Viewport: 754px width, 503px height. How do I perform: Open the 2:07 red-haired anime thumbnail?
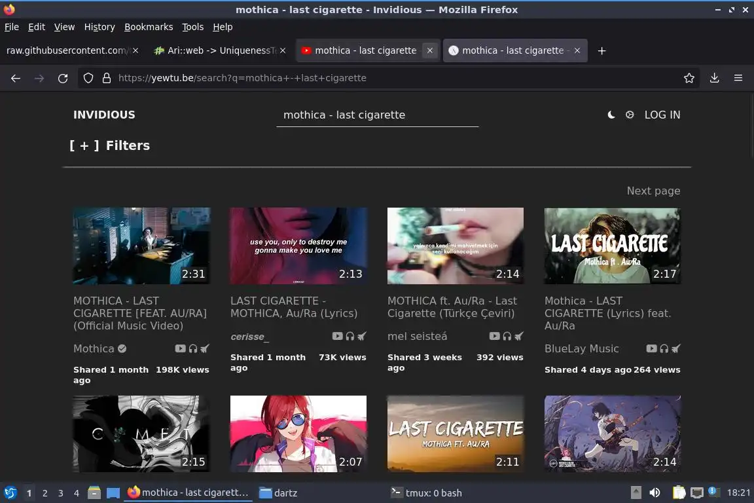pyautogui.click(x=298, y=434)
